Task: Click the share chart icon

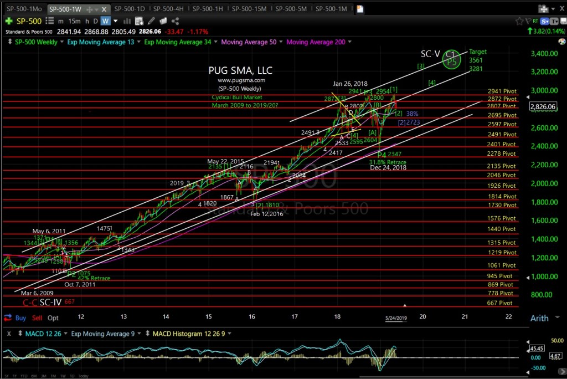Action: 176,21
